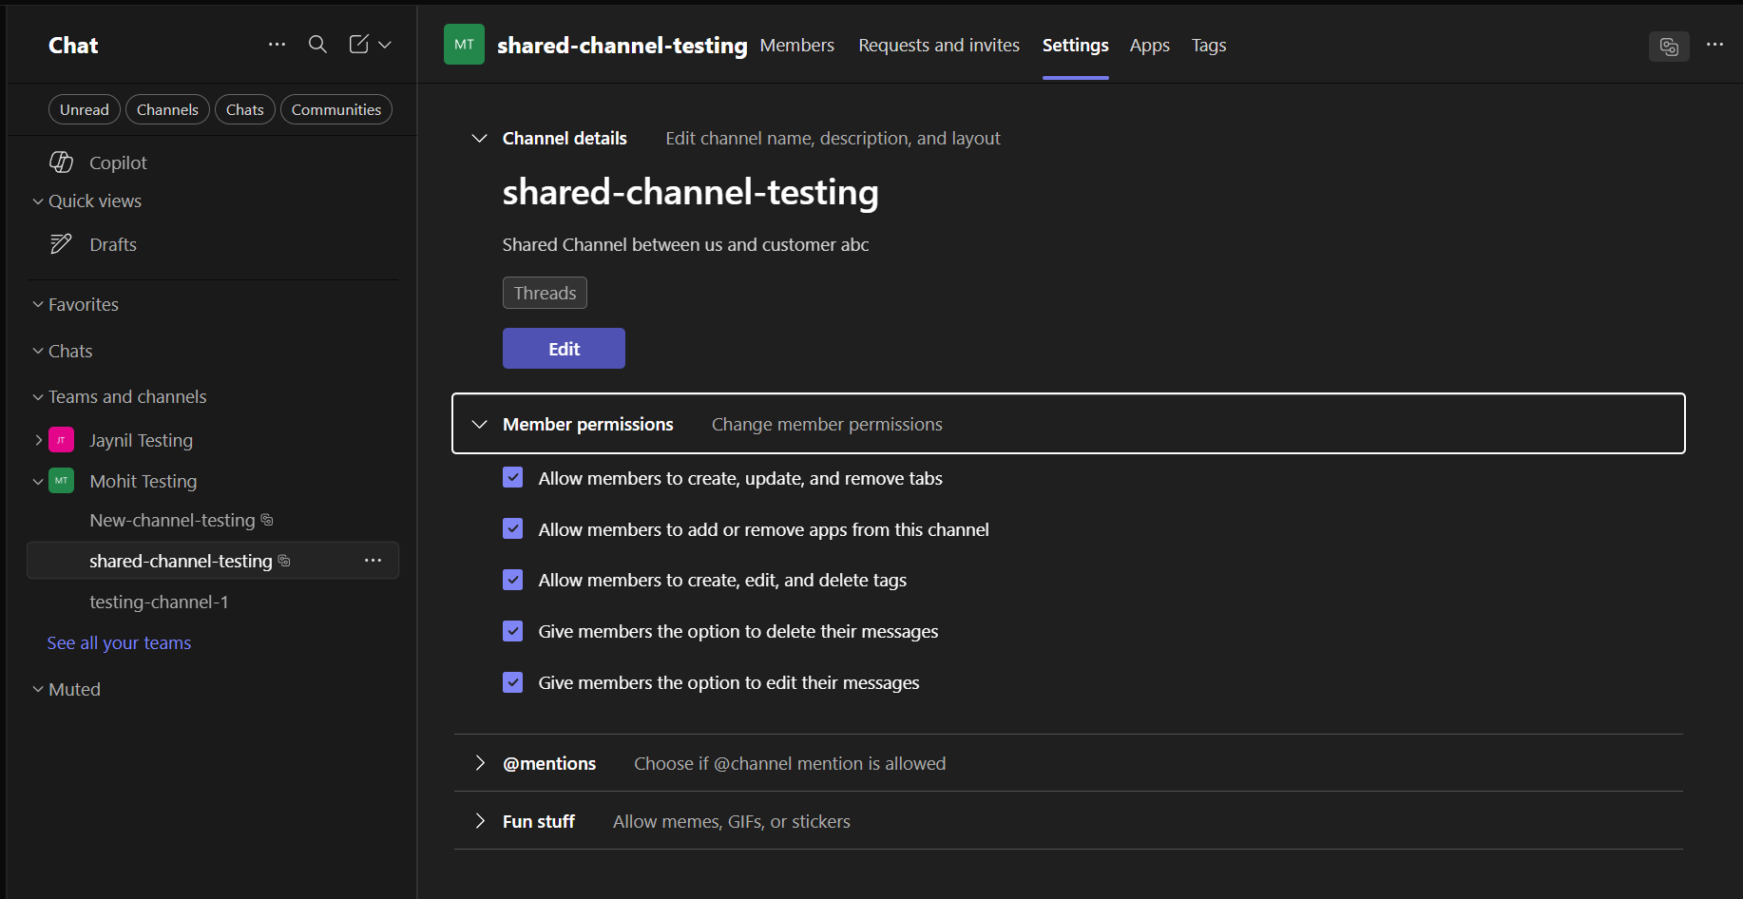Click the channel description text

pyautogui.click(x=685, y=244)
